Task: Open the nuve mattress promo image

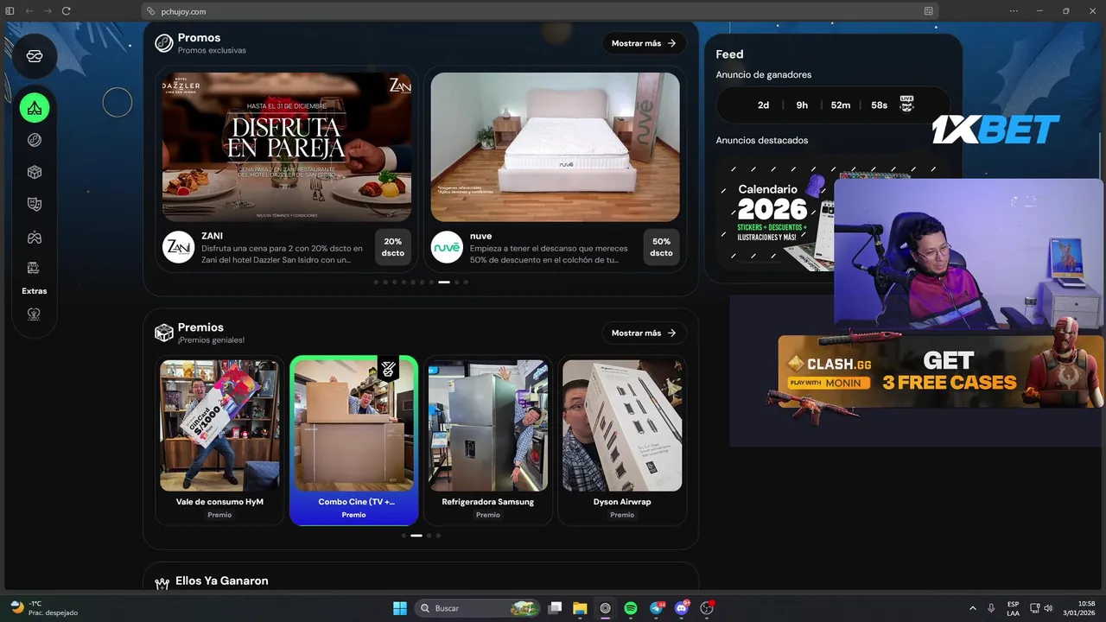Action: [555, 147]
